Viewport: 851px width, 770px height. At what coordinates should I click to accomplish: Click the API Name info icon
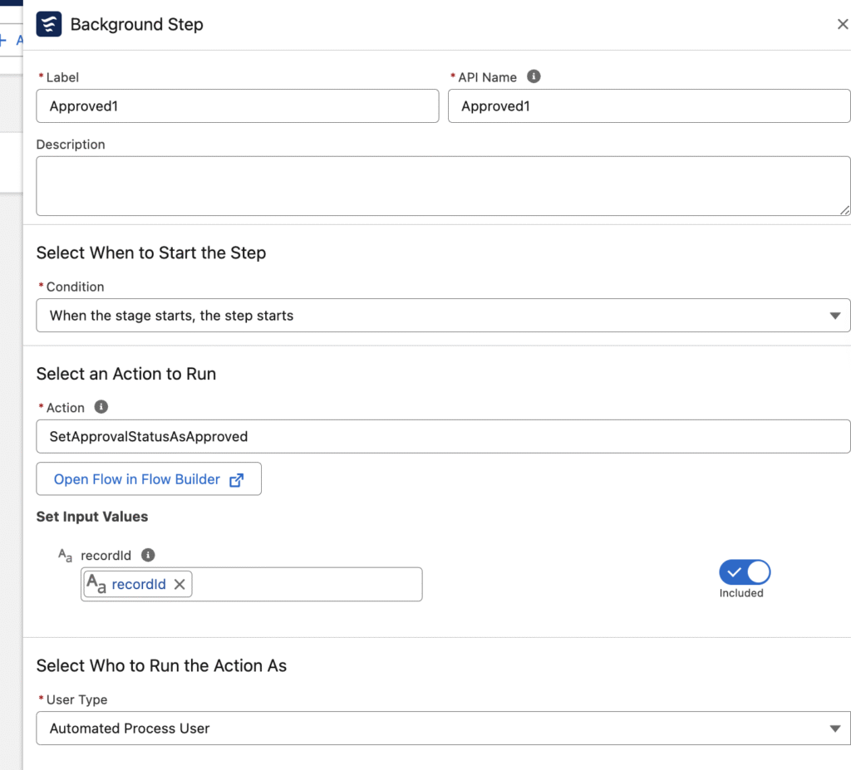tap(534, 76)
